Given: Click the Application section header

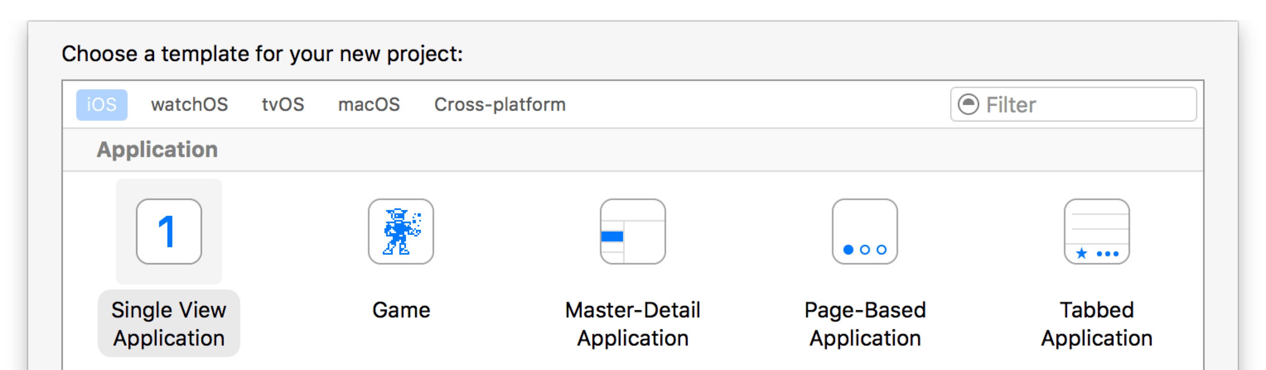Looking at the screenshot, I should pyautogui.click(x=157, y=150).
